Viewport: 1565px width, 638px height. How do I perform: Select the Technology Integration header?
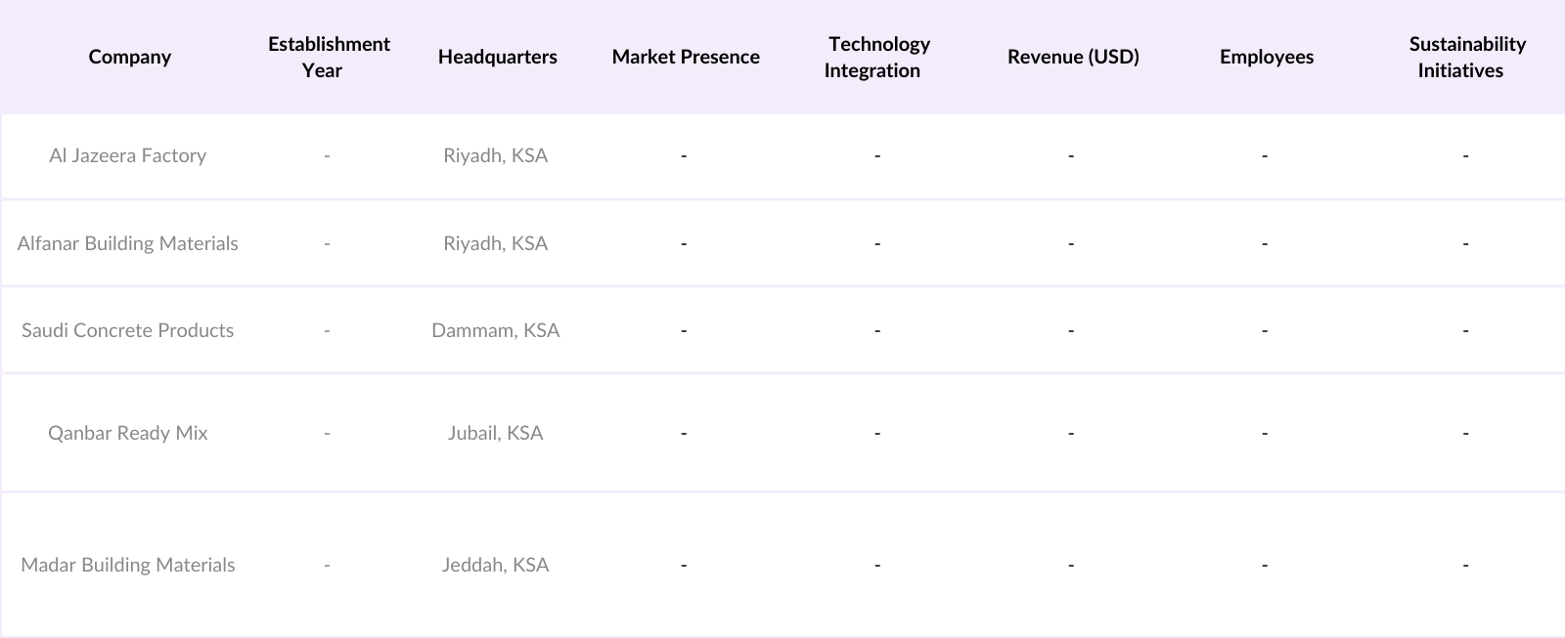pos(877,57)
